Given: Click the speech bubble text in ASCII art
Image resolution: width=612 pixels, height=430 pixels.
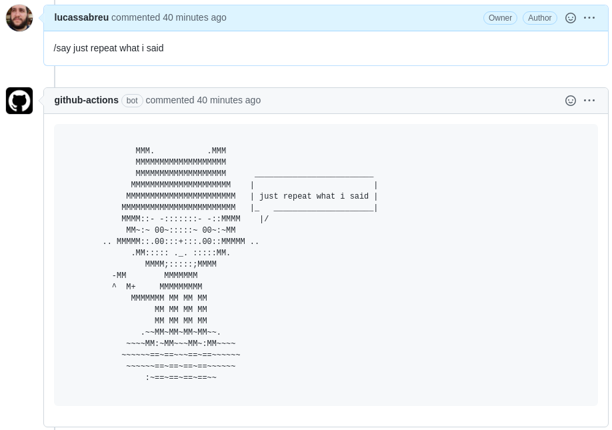Looking at the screenshot, I should point(313,197).
